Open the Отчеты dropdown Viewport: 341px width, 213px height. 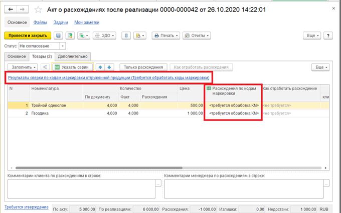click(x=197, y=35)
